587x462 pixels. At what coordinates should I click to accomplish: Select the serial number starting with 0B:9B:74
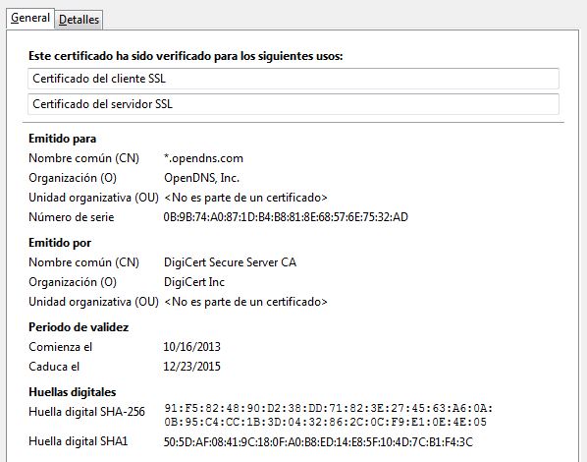[x=286, y=217]
